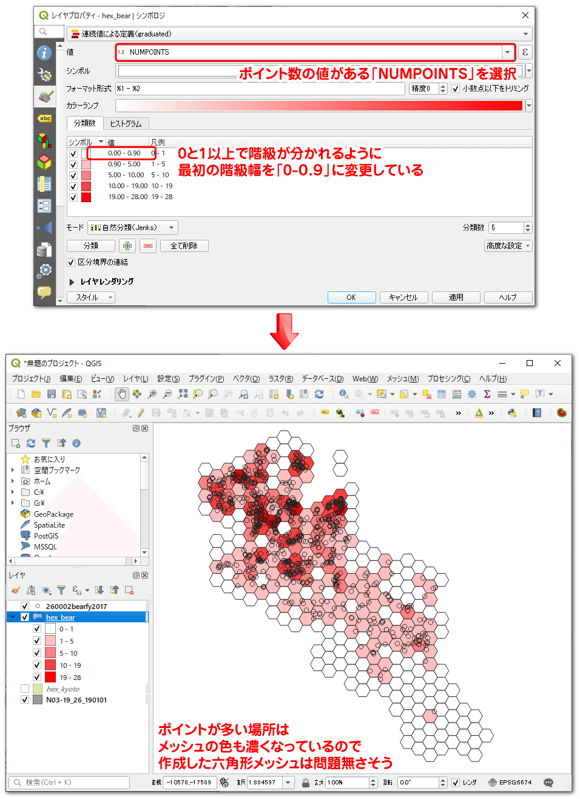Open the 高度な設定 advanced settings dropdown
Image resolution: width=580 pixels, height=799 pixels.
tap(508, 246)
